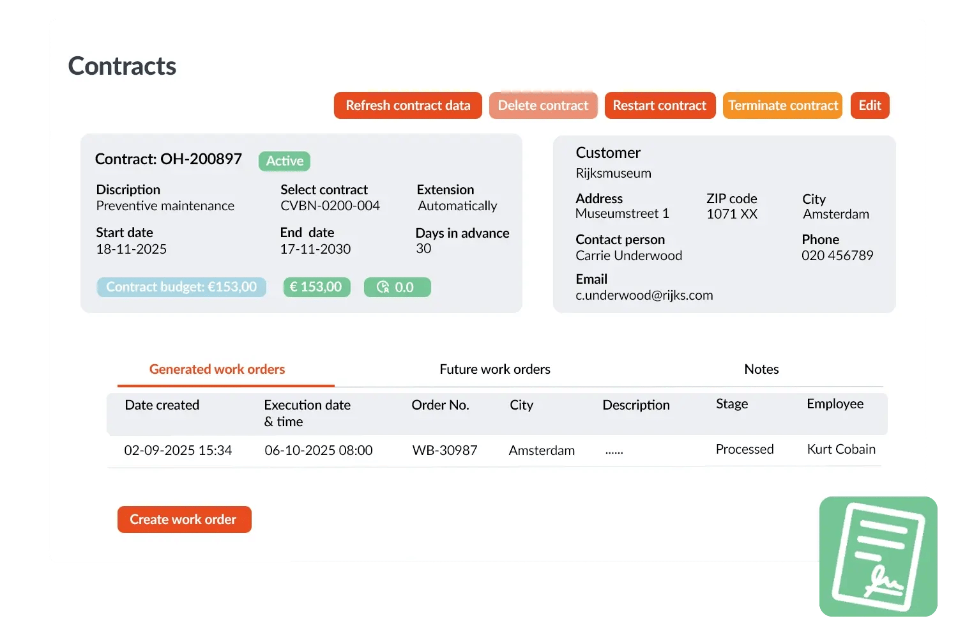Image resolution: width=958 pixels, height=639 pixels.
Task: Click the Stage column header
Action: 732,404
